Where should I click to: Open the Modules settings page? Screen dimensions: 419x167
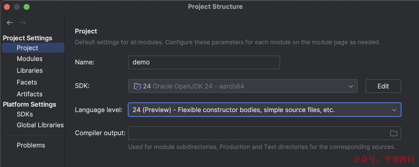29,59
